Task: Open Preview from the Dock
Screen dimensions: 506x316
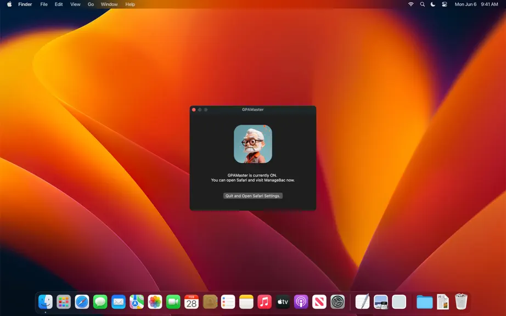Action: click(381, 302)
